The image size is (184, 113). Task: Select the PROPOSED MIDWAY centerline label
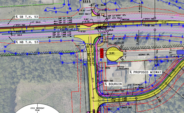[146, 72]
